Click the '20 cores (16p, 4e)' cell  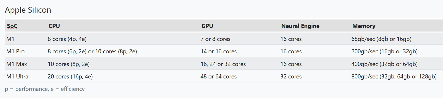[x=70, y=77]
